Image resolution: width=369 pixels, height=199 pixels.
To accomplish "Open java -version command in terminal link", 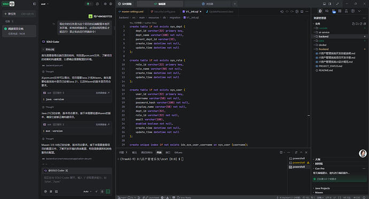I will tap(103, 93).
